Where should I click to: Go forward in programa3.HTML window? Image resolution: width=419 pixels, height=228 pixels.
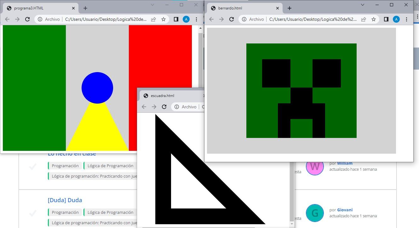(17, 19)
